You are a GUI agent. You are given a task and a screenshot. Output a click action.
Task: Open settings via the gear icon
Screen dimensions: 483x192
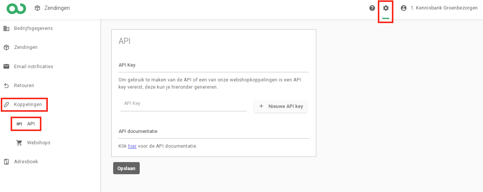pyautogui.click(x=386, y=8)
